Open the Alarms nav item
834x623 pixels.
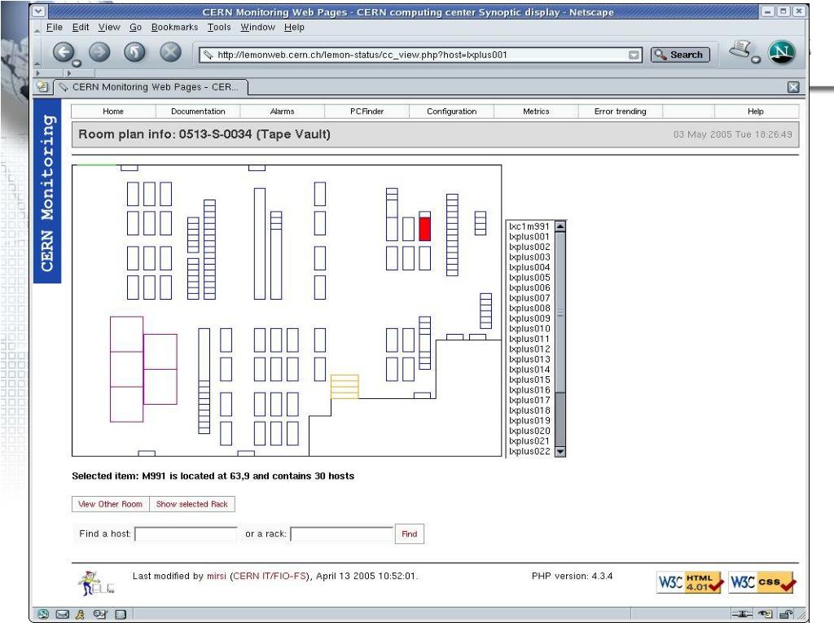282,112
